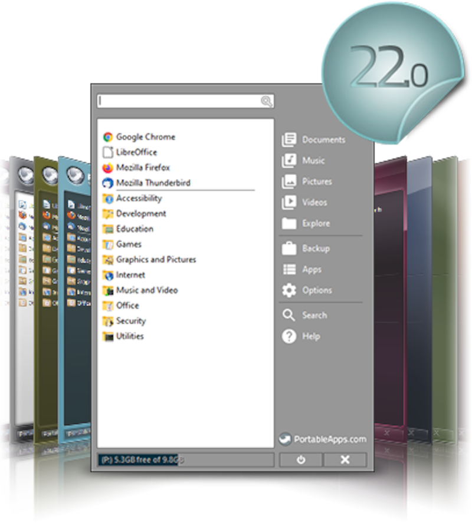Screen dimensions: 472x523
Task: Open the Help menu item
Action: click(x=310, y=336)
